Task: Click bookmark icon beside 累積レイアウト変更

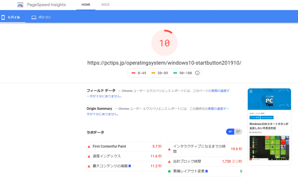Action: [x=207, y=171]
